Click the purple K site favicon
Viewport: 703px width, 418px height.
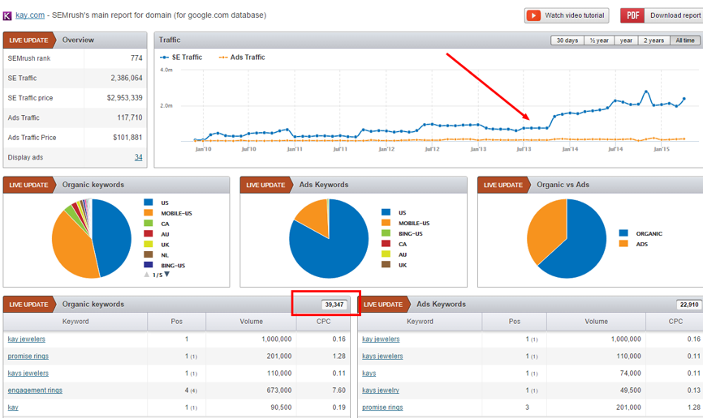point(7,16)
